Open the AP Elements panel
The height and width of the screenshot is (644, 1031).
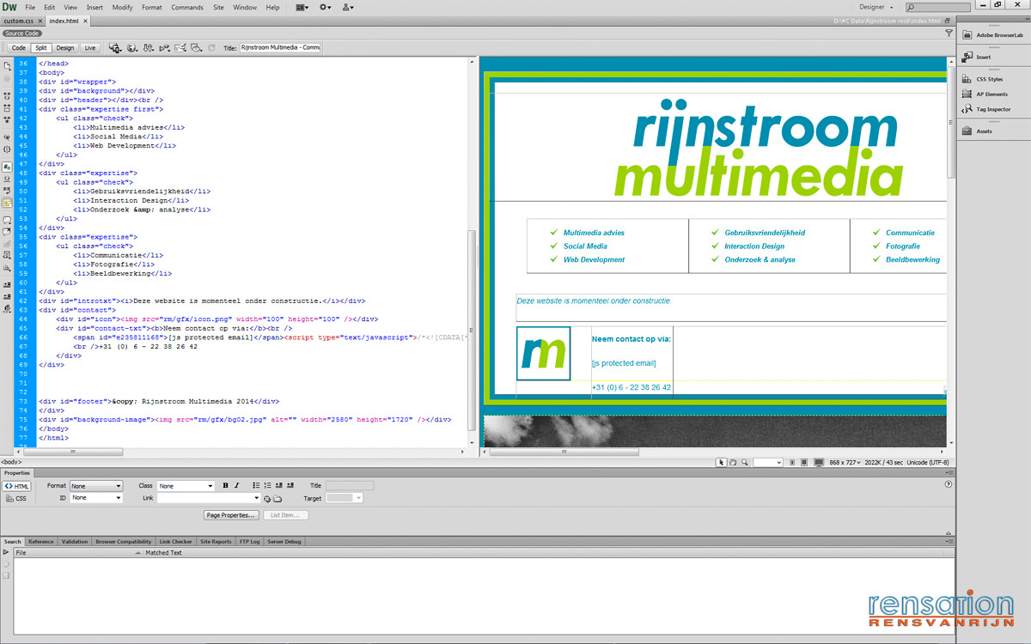[x=985, y=94]
